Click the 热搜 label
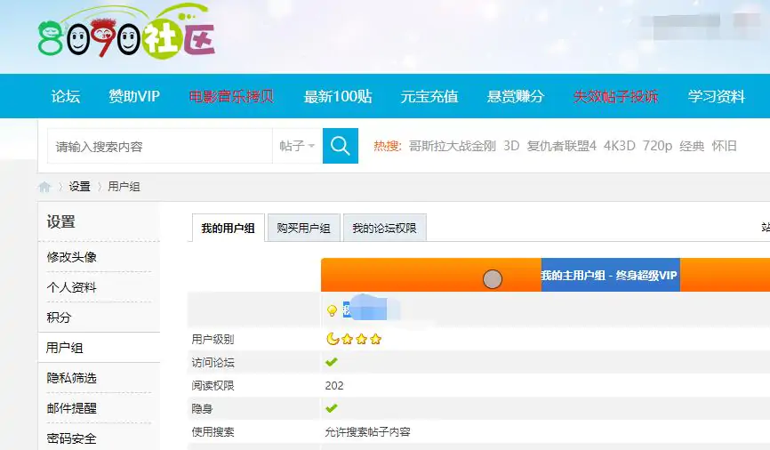 click(x=388, y=146)
